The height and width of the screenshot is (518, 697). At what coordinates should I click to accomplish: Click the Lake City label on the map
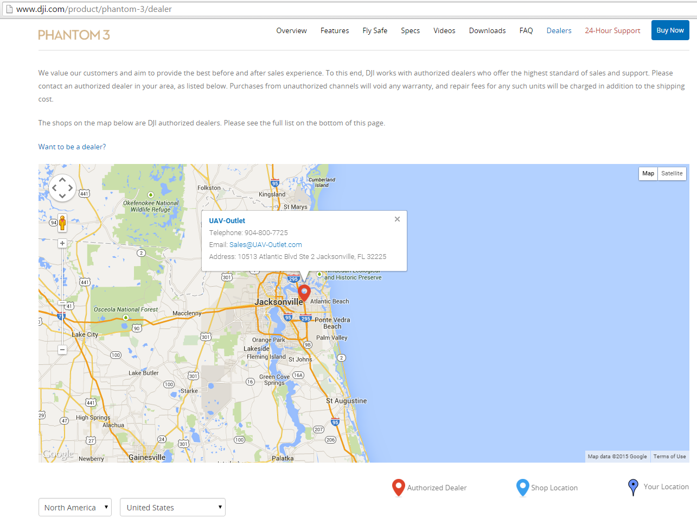point(85,334)
